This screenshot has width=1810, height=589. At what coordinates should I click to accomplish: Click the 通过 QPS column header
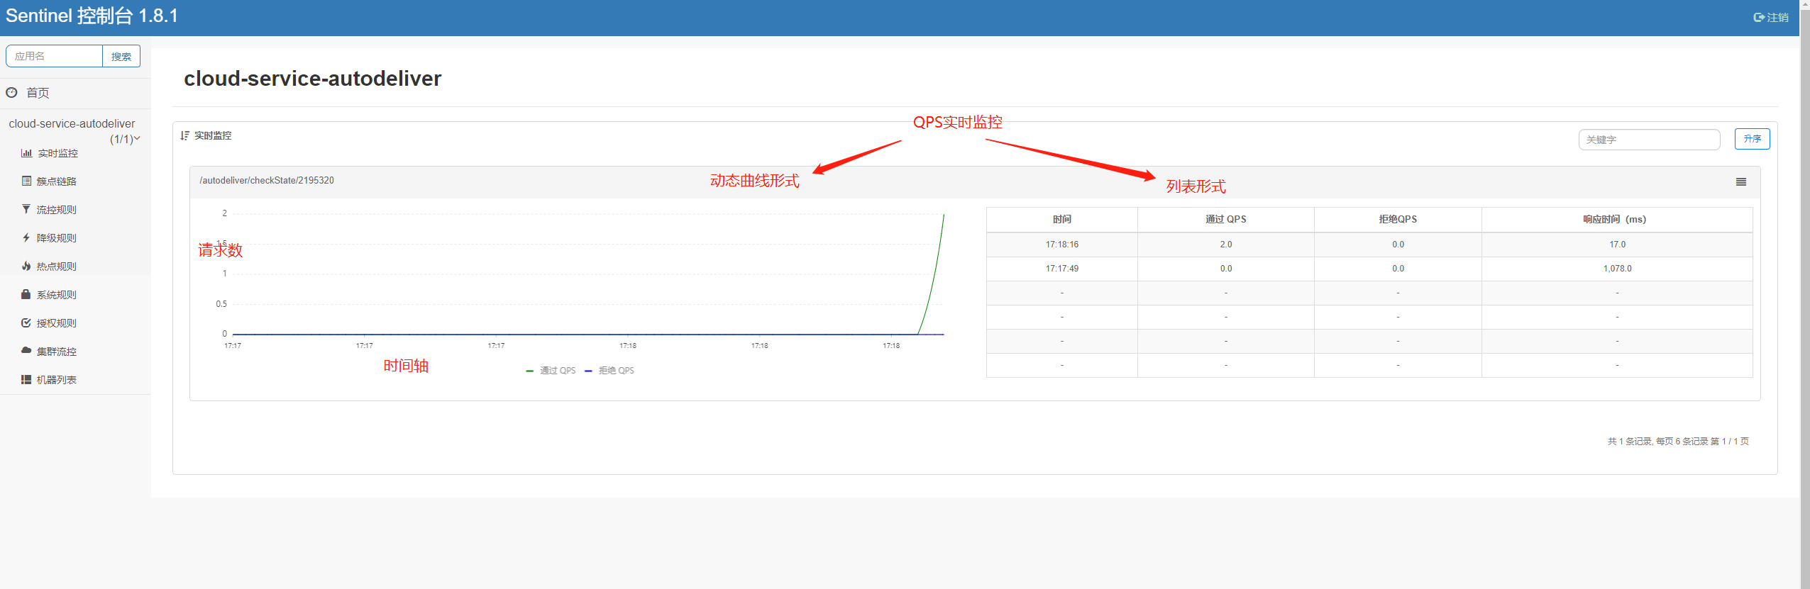(x=1225, y=220)
